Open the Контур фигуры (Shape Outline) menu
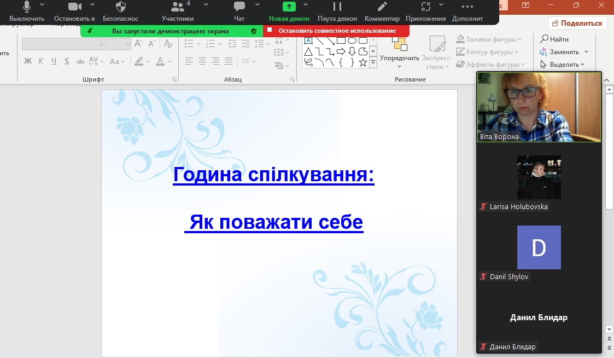Screen dimensions: 614x358 (x=487, y=52)
